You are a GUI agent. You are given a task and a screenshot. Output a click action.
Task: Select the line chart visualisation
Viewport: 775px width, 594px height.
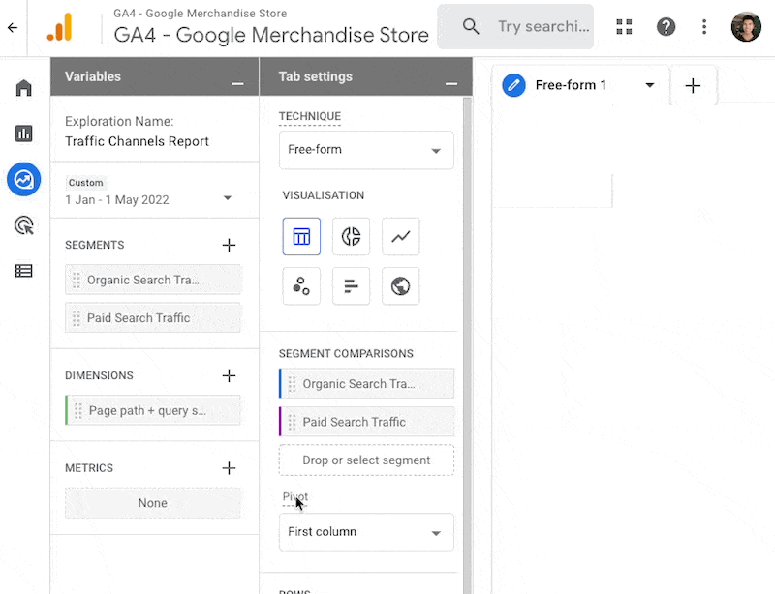(401, 237)
